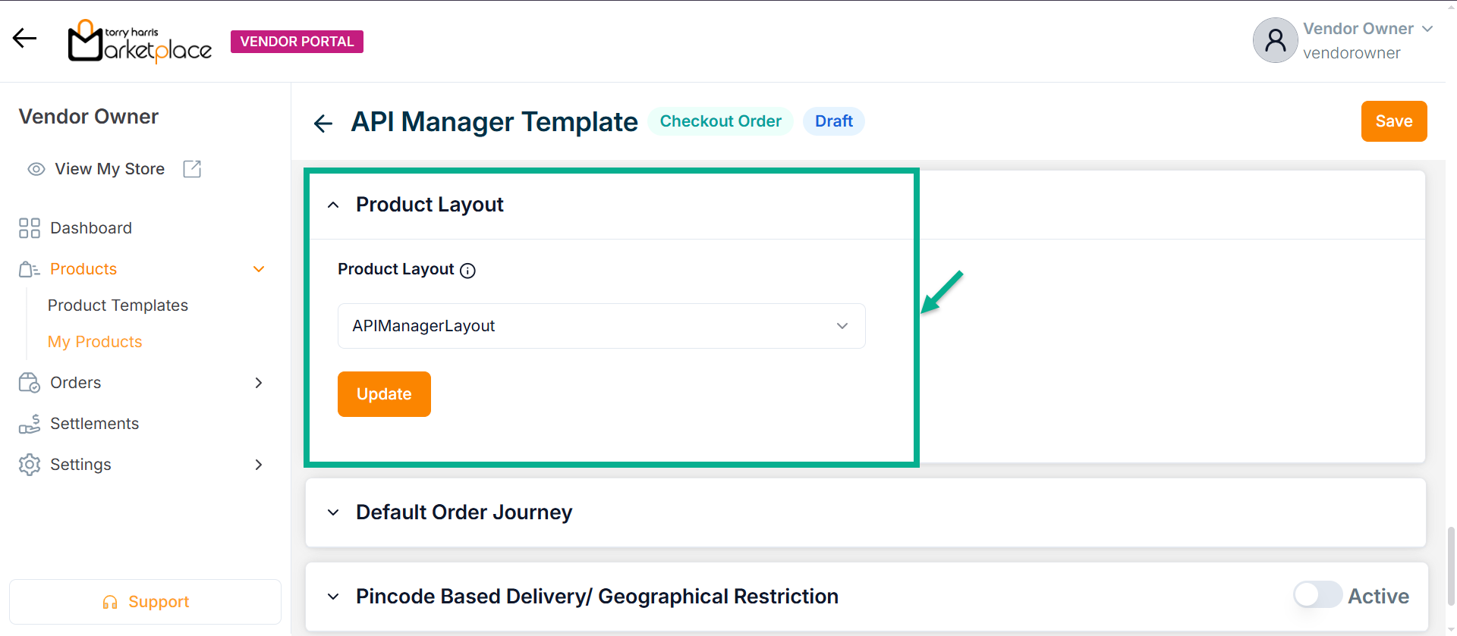The height and width of the screenshot is (636, 1457).
Task: Click the Product Layout info icon
Action: click(468, 271)
